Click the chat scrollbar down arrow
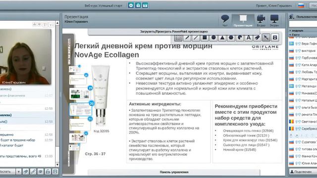 (57, 165)
